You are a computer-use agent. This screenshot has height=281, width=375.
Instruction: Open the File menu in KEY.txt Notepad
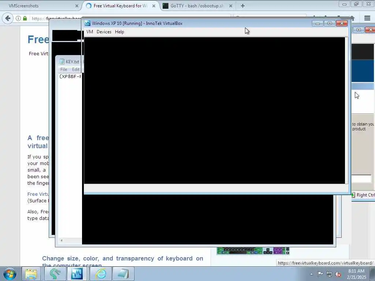(64, 69)
